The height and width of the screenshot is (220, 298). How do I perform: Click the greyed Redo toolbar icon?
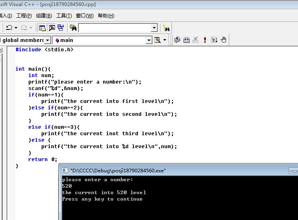point(24,28)
